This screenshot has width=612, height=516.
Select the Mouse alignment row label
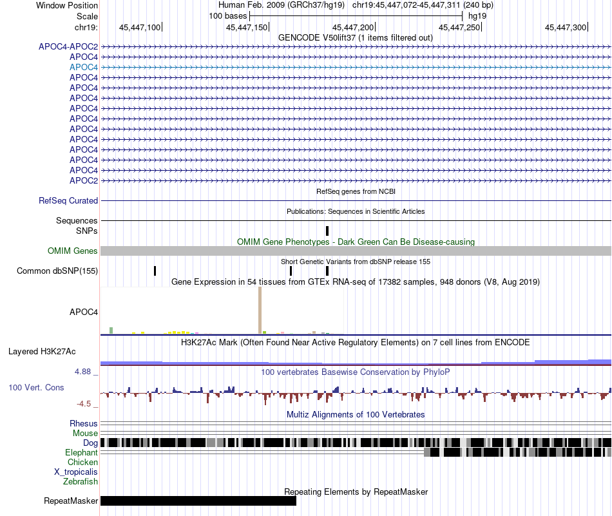click(85, 434)
